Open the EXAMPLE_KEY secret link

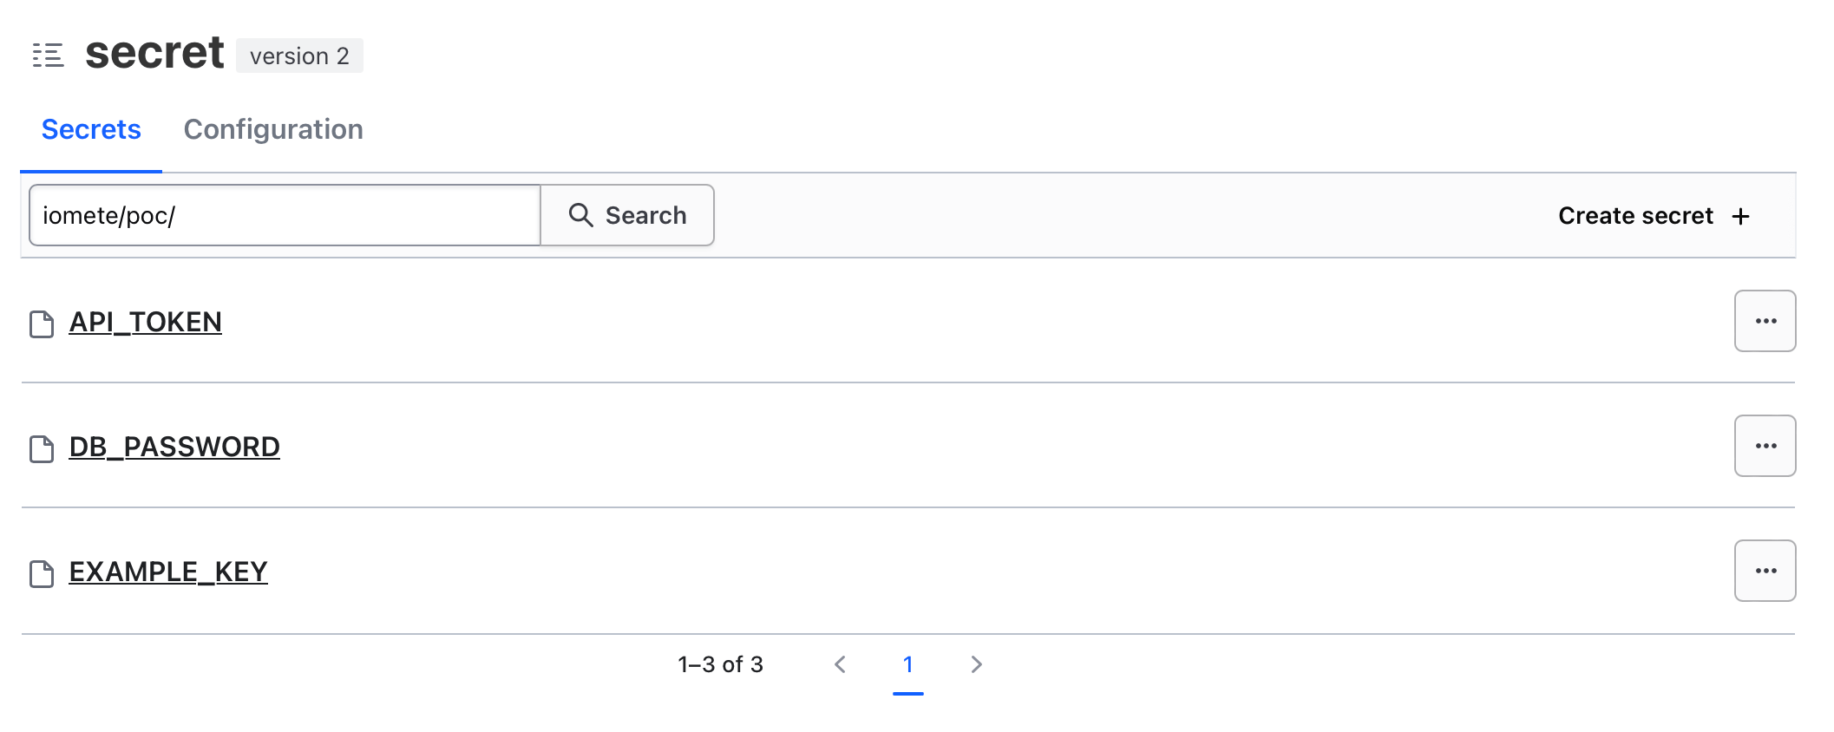[168, 572]
